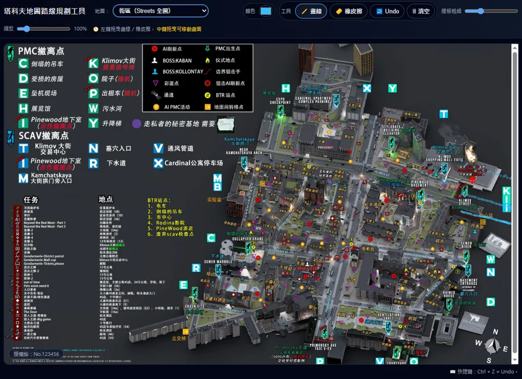Activate the 畫線 draw line tool
Image resolution: width=522 pixels, height=379 pixels.
pos(311,11)
